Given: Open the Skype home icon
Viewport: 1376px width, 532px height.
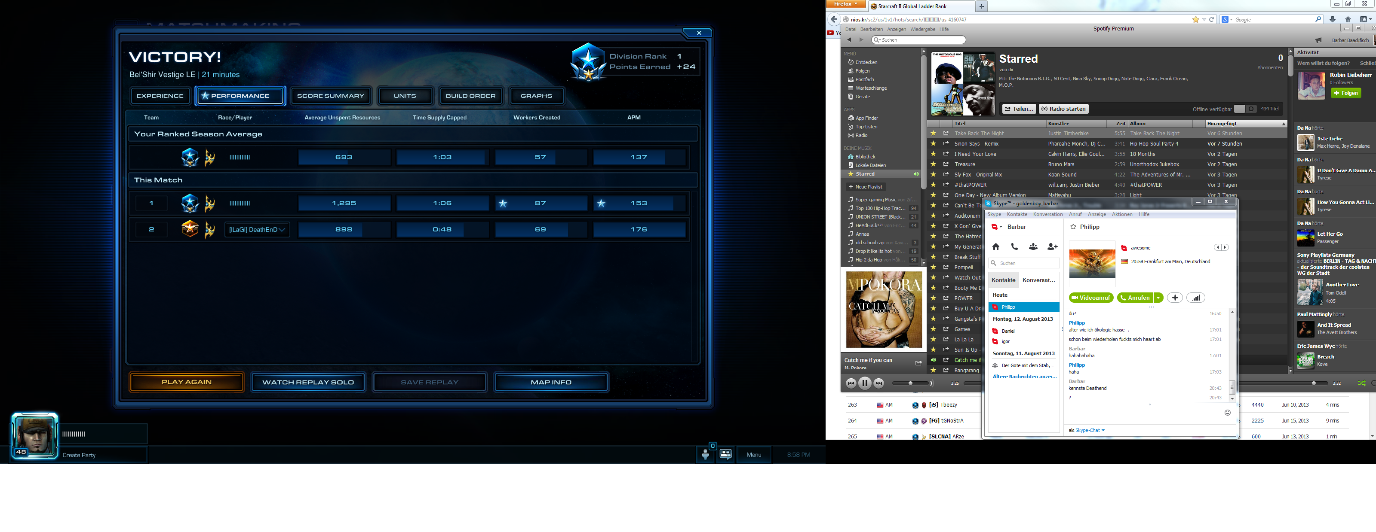Looking at the screenshot, I should pyautogui.click(x=996, y=246).
